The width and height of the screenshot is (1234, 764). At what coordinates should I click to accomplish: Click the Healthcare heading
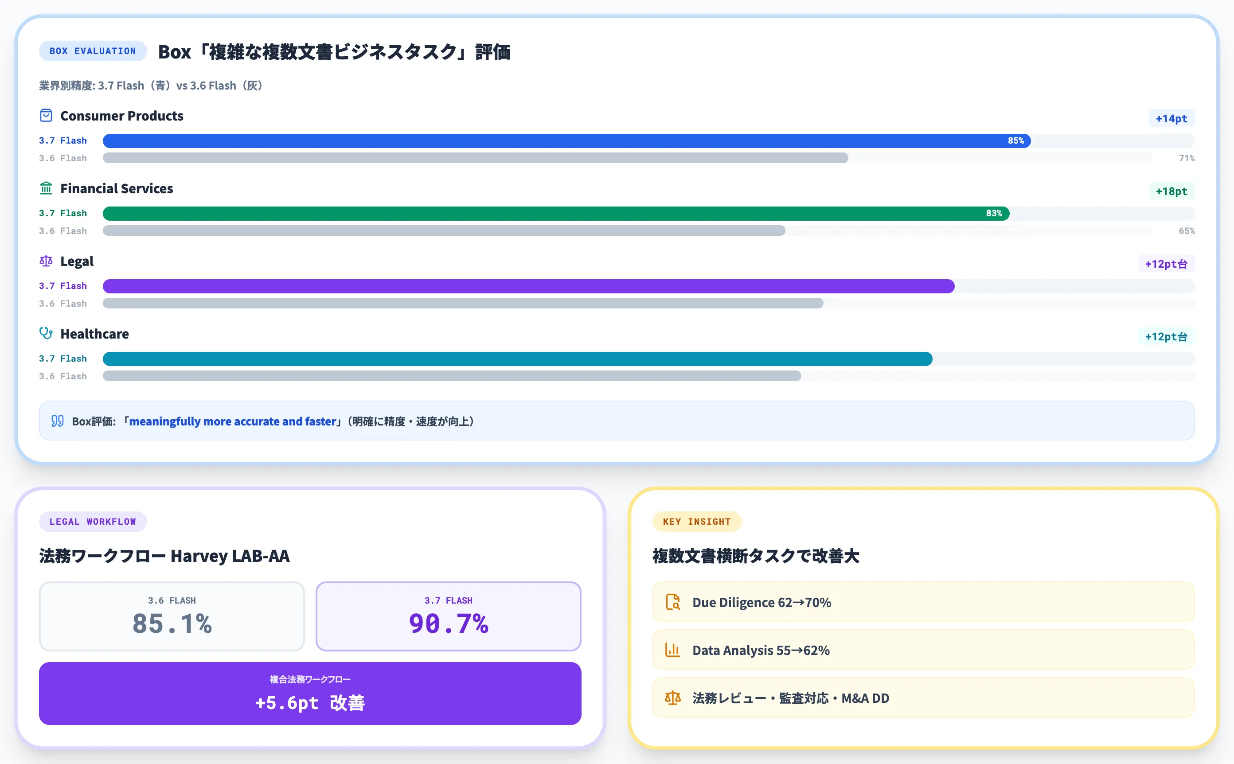click(94, 334)
